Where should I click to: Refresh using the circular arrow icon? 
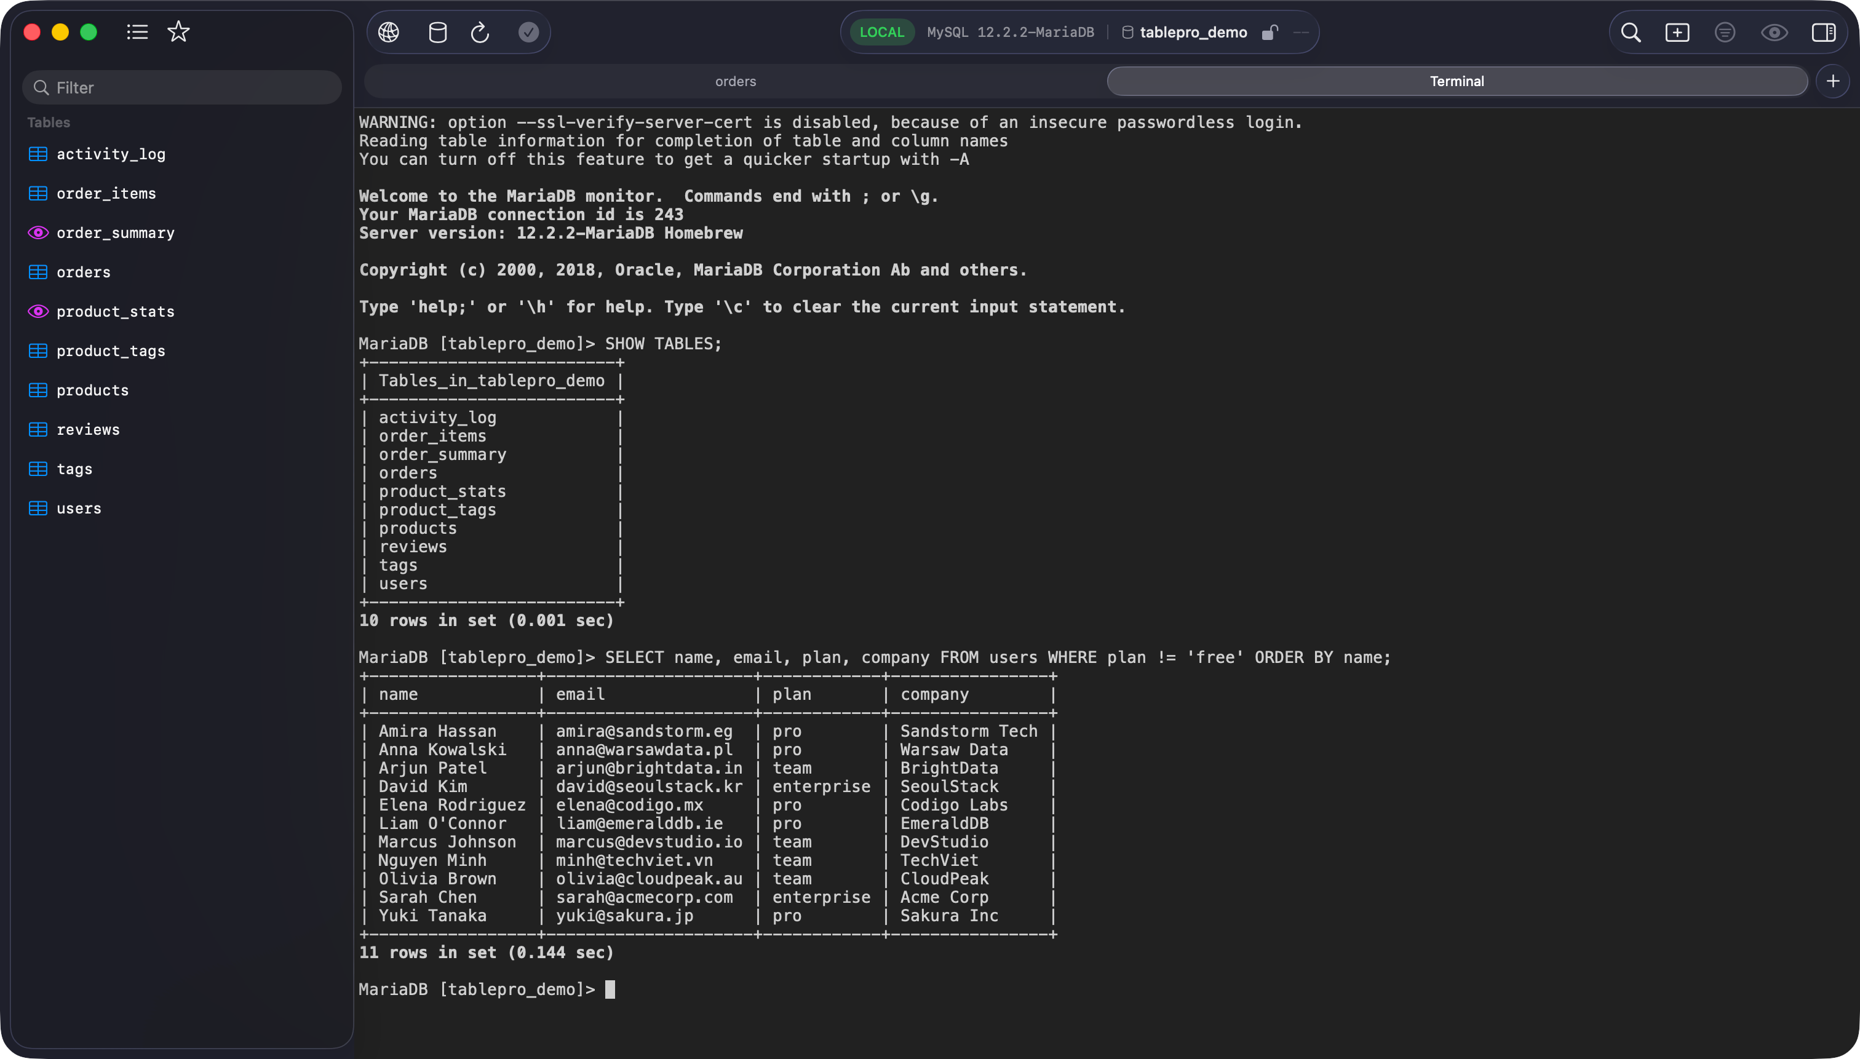[480, 32]
